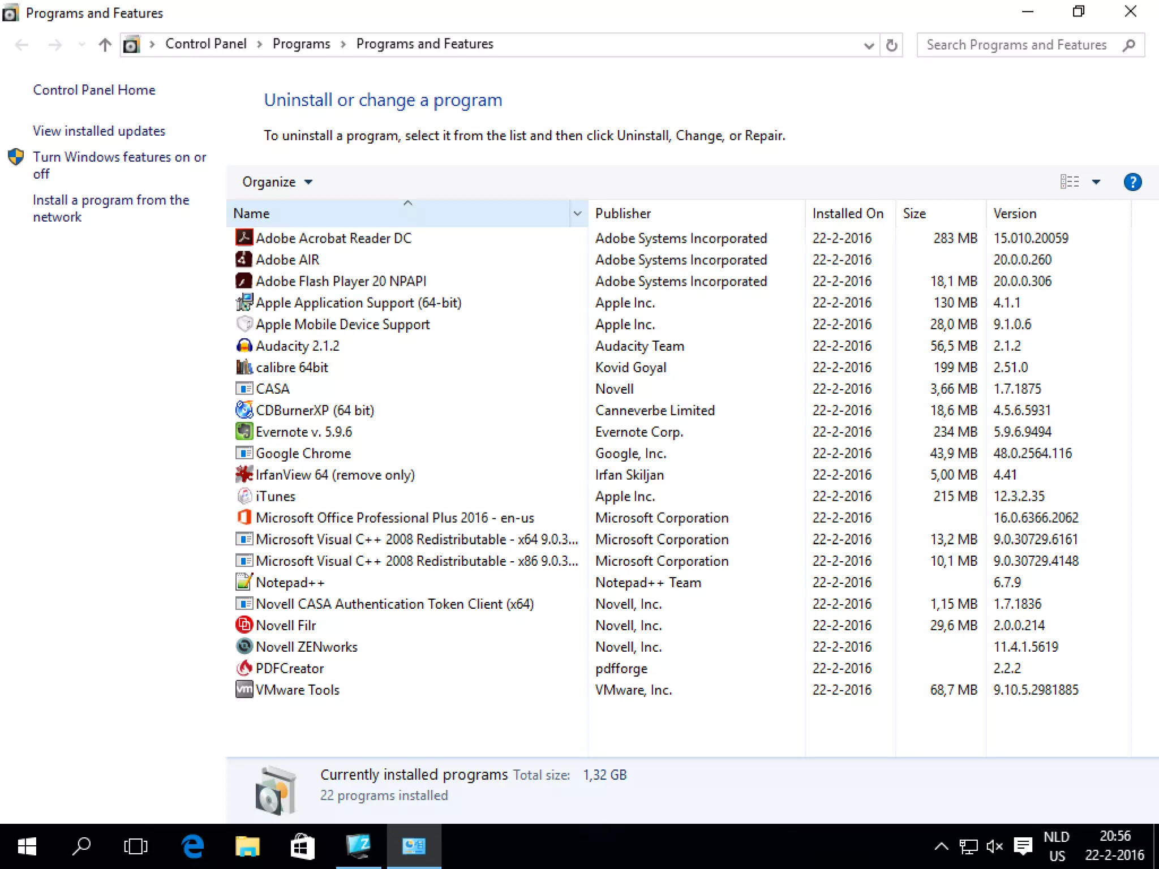This screenshot has height=869, width=1159.
Task: Click the search magnifier in search box
Action: [x=1129, y=45]
